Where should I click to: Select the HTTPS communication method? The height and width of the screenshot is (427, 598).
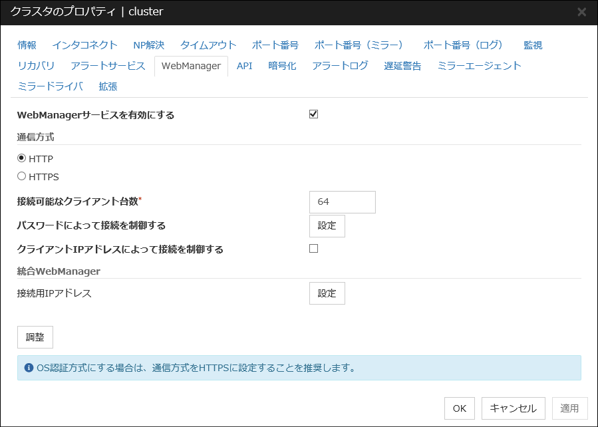click(x=22, y=176)
